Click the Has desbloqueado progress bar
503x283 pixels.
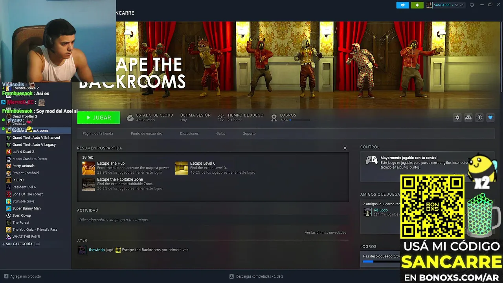(x=381, y=261)
